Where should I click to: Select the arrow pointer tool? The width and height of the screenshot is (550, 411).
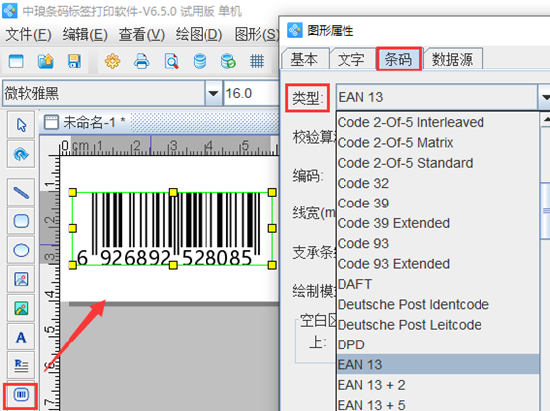pyautogui.click(x=21, y=125)
